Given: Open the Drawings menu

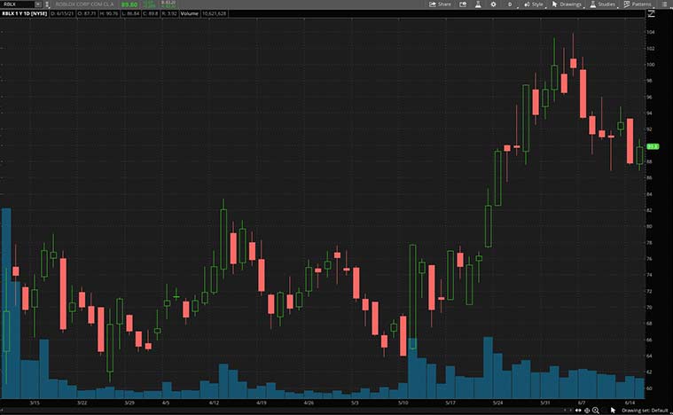Looking at the screenshot, I should click(x=566, y=4).
